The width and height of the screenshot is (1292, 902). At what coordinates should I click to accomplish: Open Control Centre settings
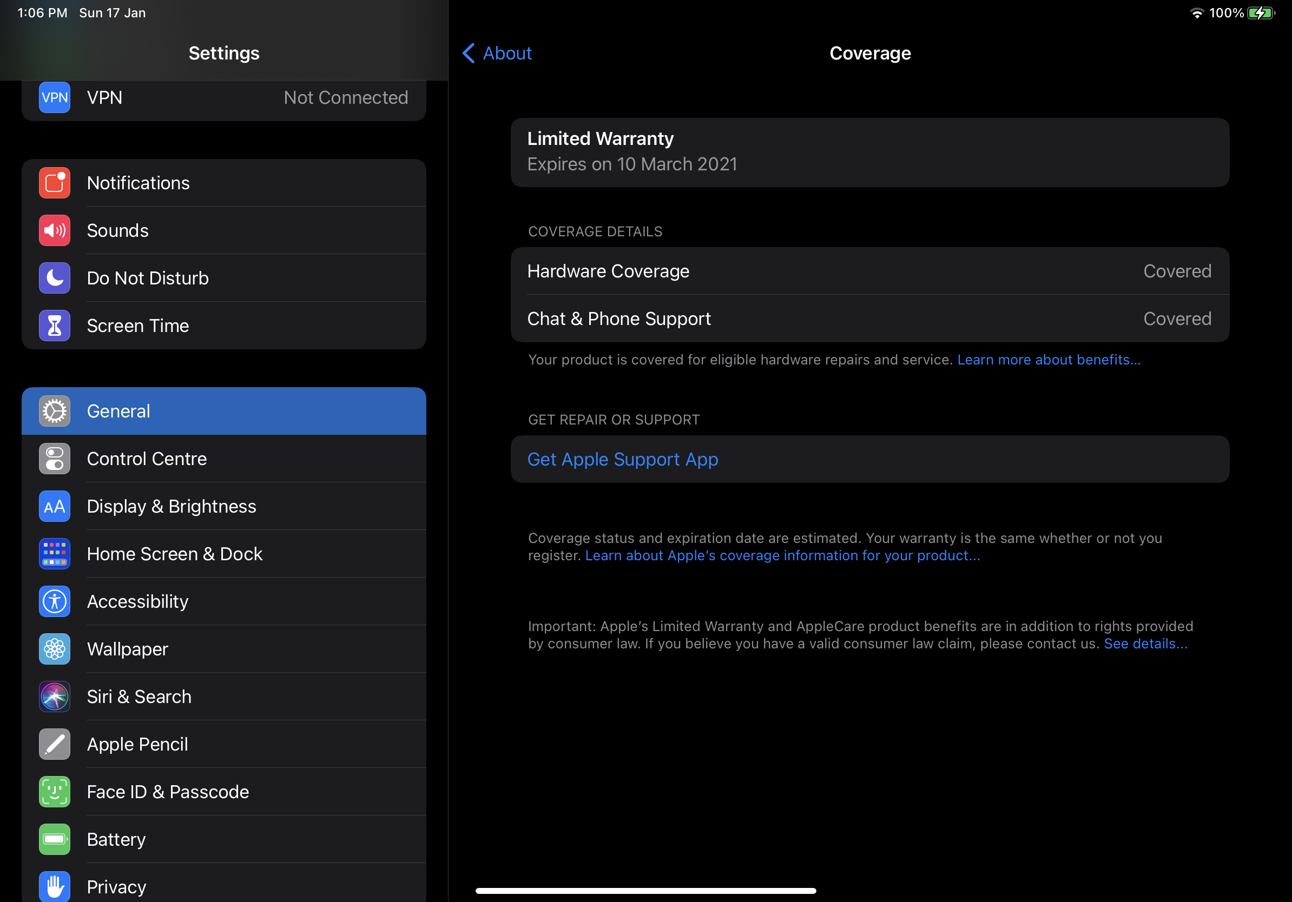tap(224, 459)
